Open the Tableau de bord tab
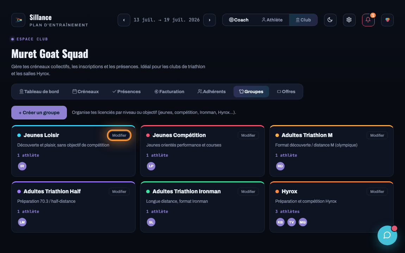The image size is (405, 253). (x=39, y=91)
